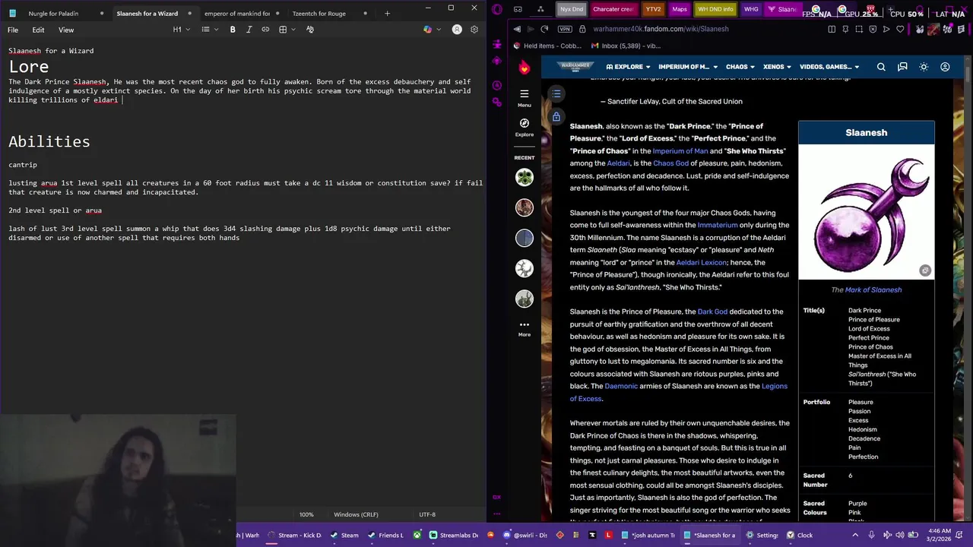Open the table of contents list icon

tap(556, 93)
